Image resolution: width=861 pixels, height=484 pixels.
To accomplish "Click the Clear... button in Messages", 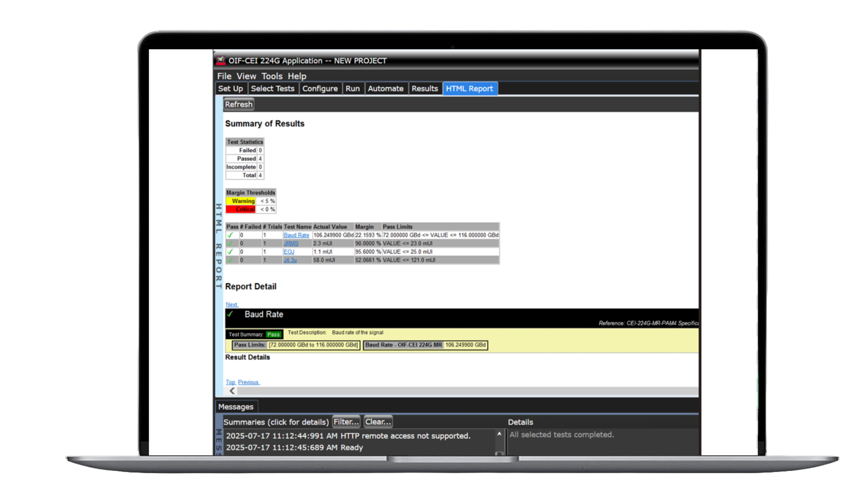I will 378,422.
